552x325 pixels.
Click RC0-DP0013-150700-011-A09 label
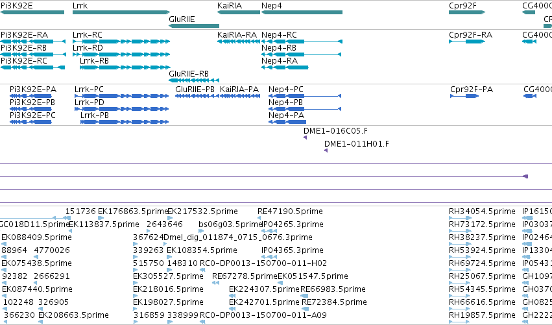pos(263,315)
